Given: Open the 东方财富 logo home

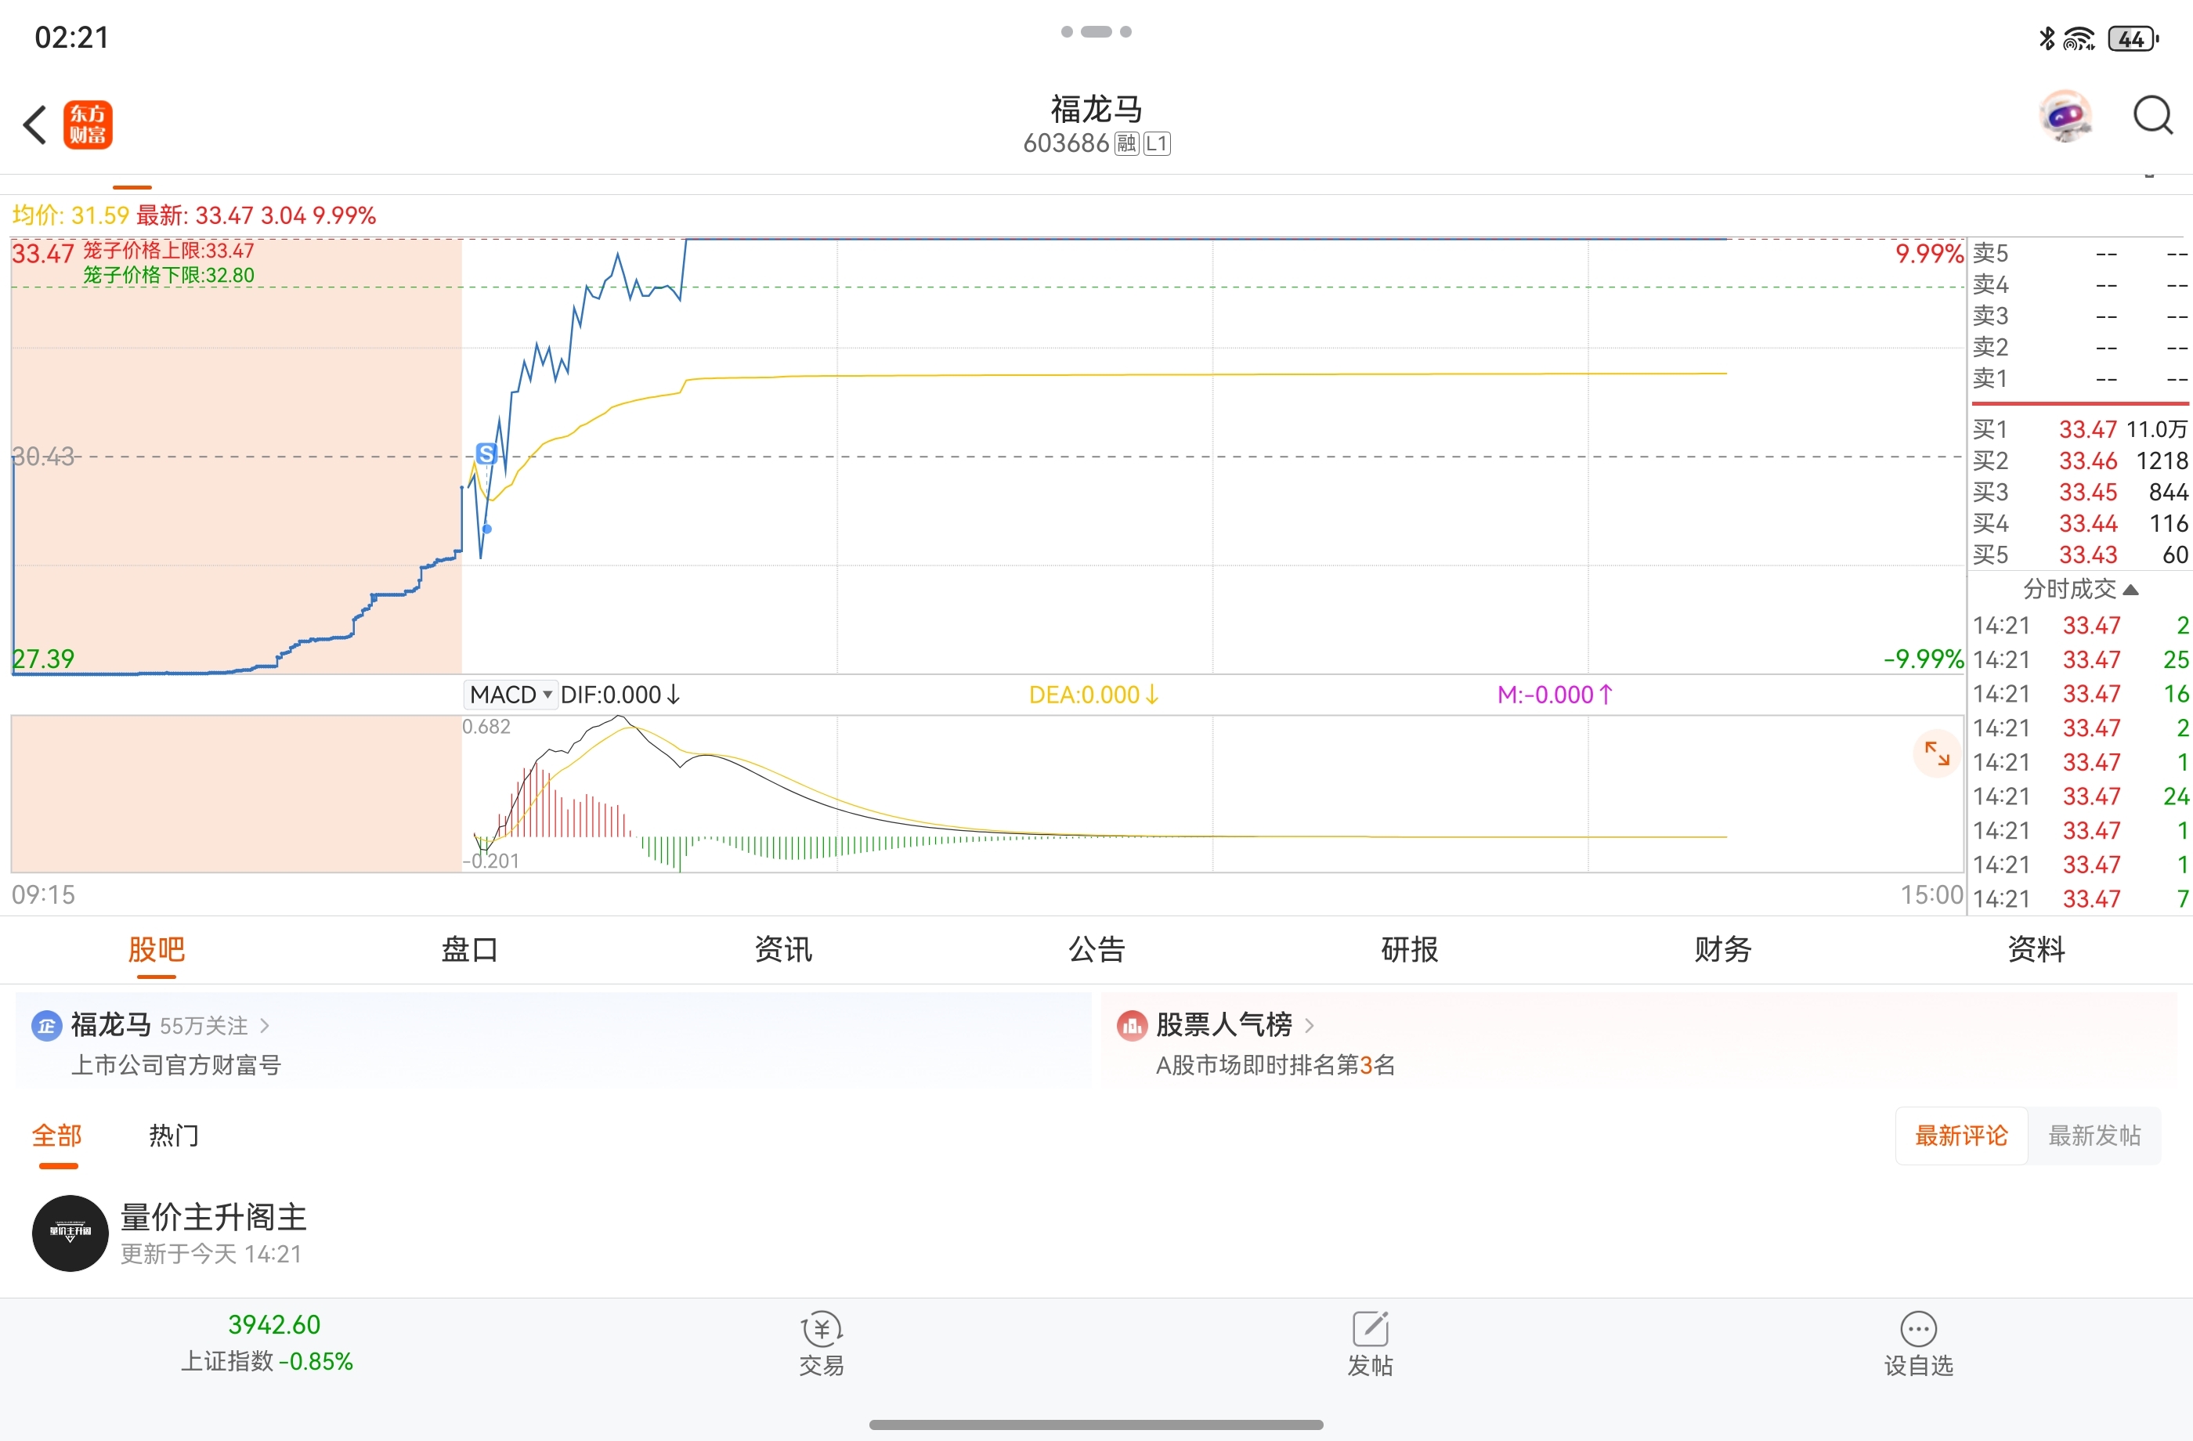Looking at the screenshot, I should (x=88, y=125).
